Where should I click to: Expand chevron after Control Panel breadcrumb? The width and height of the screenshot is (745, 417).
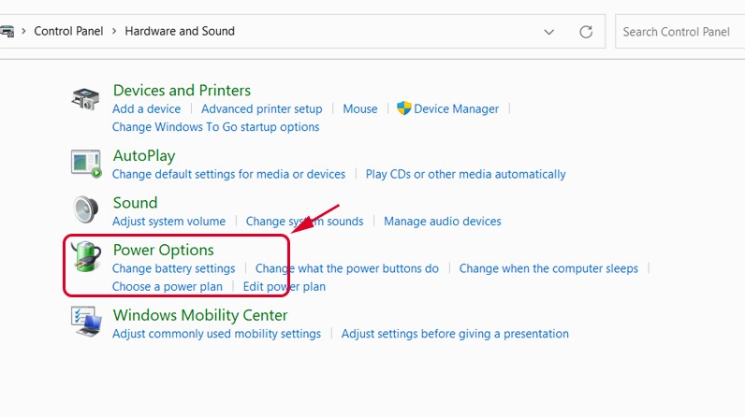114,31
